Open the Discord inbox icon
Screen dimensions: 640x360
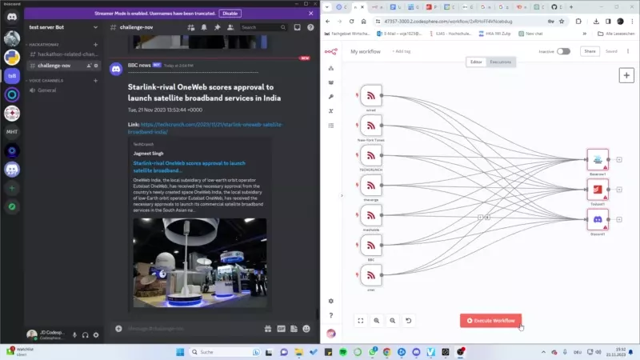(296, 26)
